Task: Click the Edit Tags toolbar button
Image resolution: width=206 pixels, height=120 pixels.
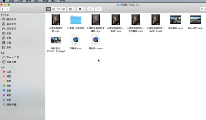Action: click(99, 9)
